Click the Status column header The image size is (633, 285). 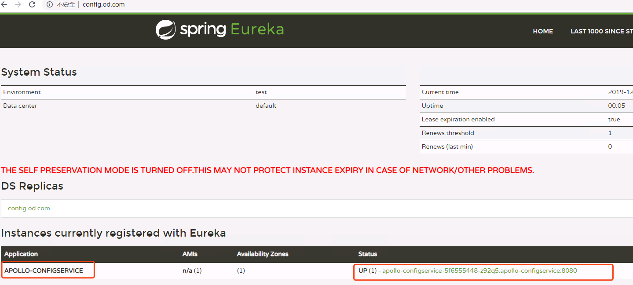[x=368, y=254]
